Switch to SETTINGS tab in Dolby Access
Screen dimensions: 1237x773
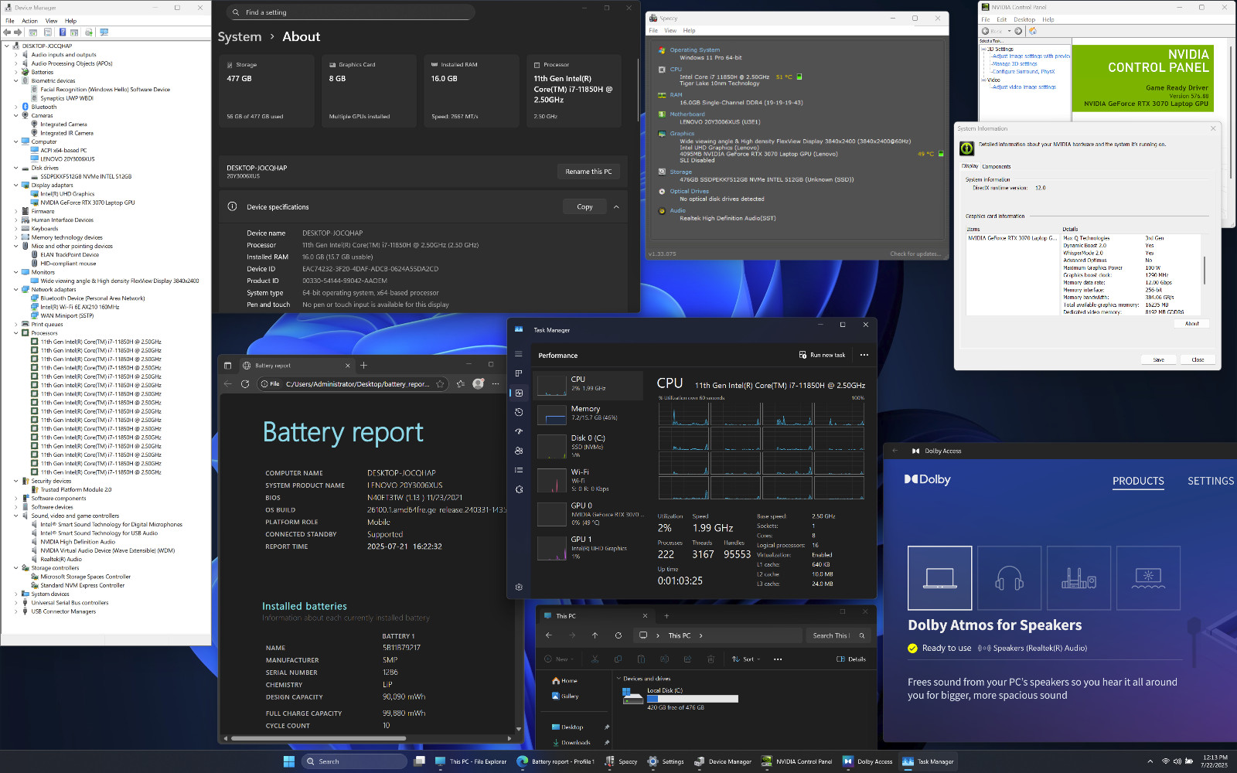(x=1211, y=481)
